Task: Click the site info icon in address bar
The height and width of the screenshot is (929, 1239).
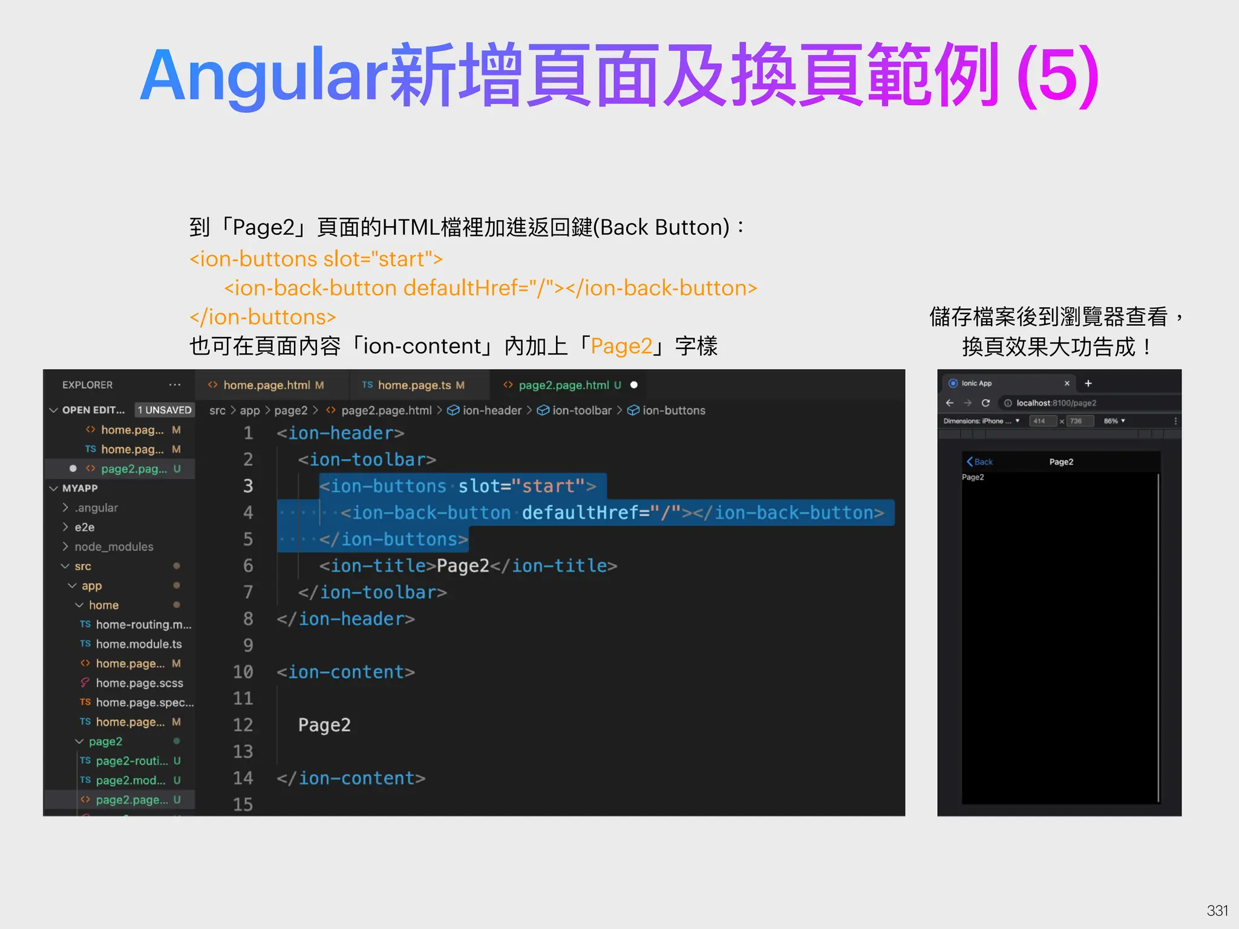Action: tap(1008, 403)
